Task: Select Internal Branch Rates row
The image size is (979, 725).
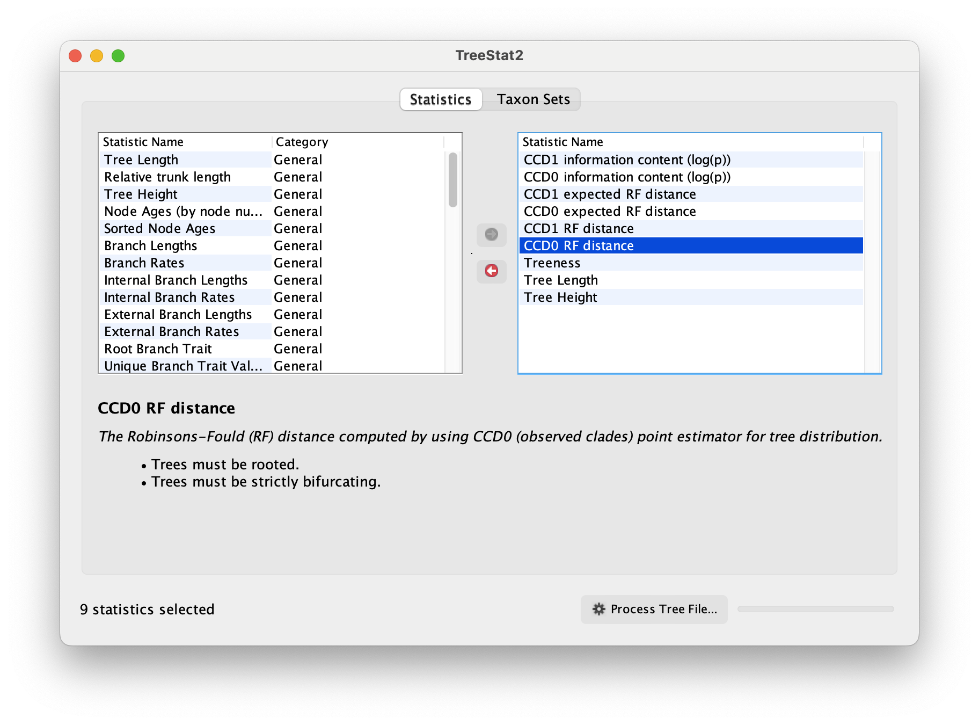Action: 272,298
